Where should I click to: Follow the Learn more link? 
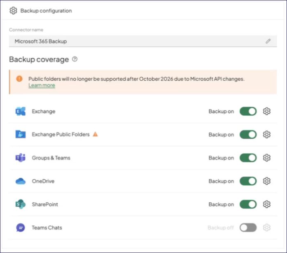tap(42, 85)
